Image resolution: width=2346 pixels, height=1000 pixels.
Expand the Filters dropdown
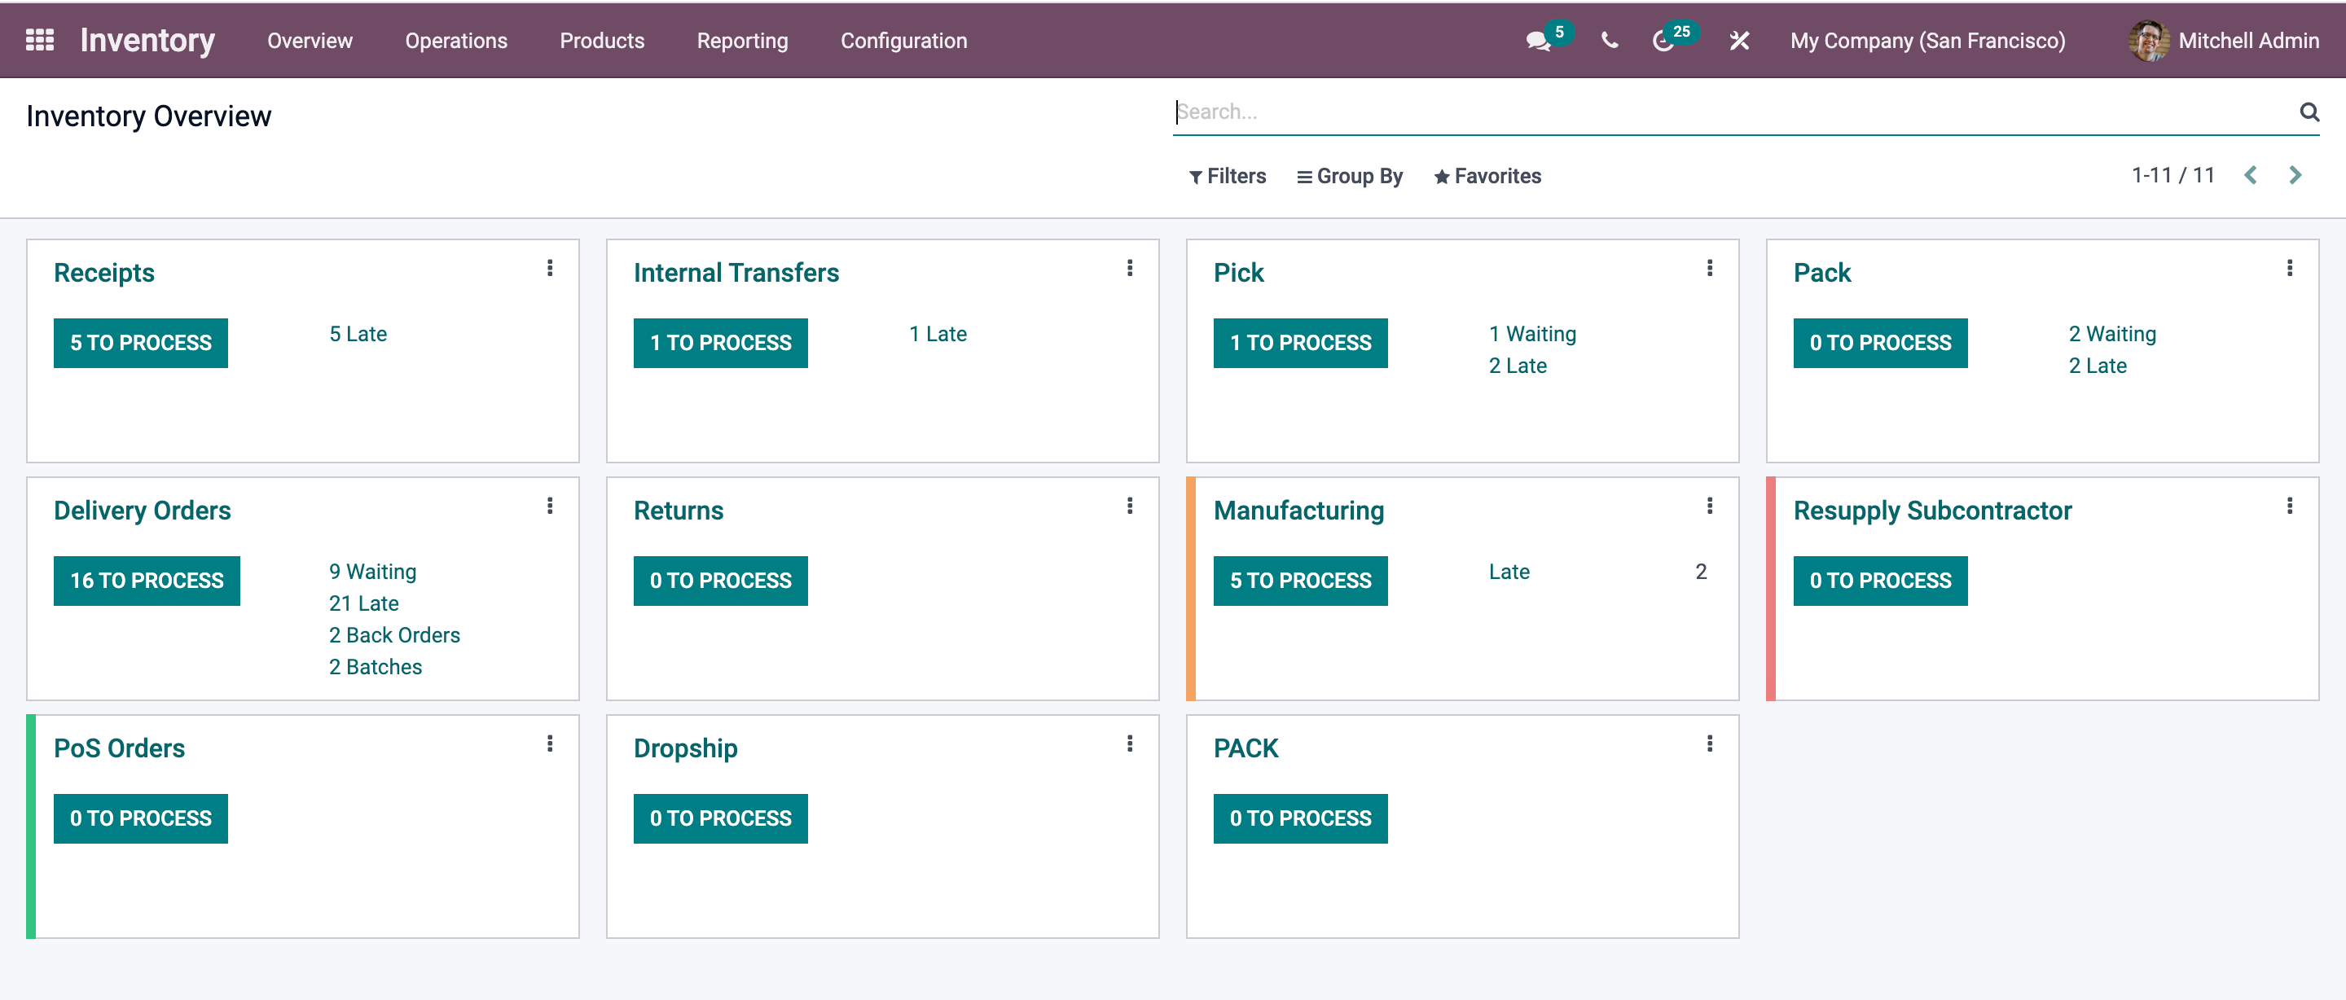pos(1227,176)
